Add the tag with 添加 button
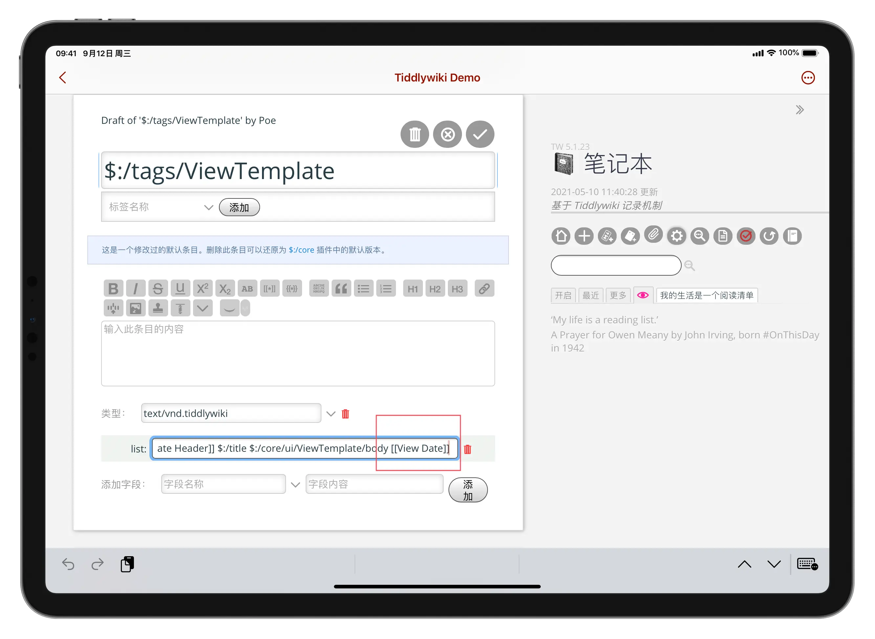The width and height of the screenshot is (875, 639). 239,207
